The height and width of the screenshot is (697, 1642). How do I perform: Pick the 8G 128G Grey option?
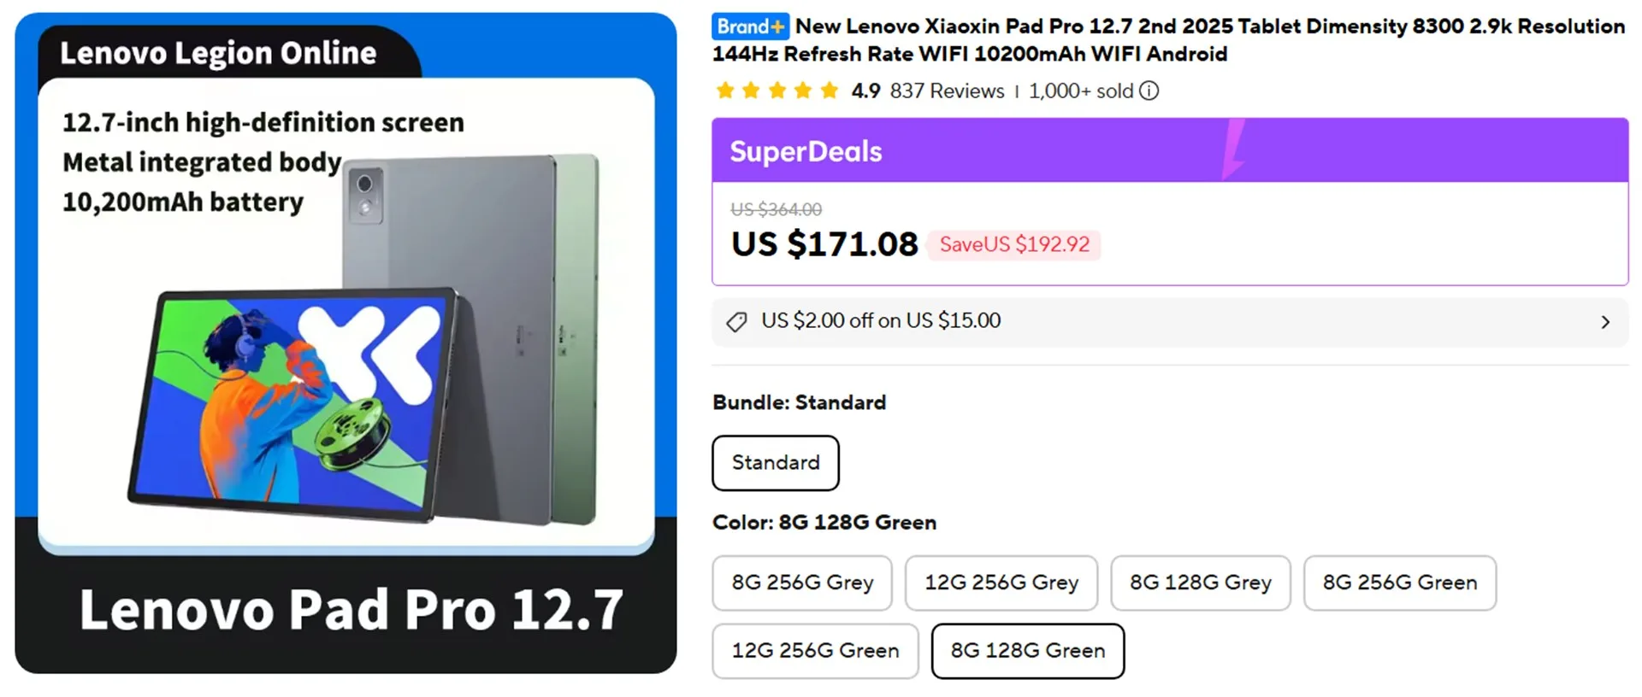click(1200, 583)
